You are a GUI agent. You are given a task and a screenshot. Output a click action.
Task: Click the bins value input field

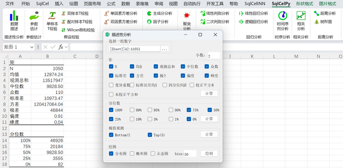[x=190, y=154]
